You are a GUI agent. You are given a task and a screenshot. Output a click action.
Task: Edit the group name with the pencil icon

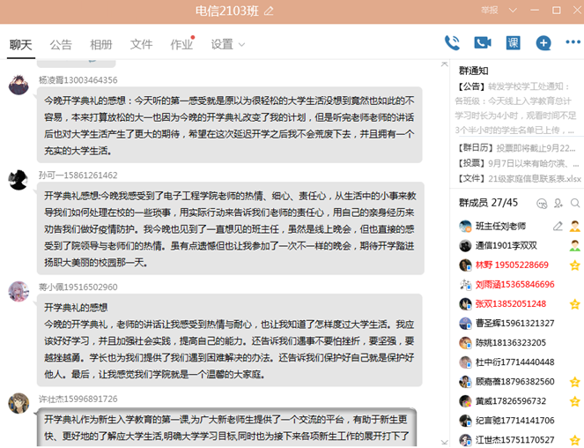point(270,11)
